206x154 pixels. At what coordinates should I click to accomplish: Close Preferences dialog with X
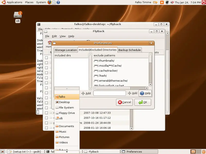151,43
